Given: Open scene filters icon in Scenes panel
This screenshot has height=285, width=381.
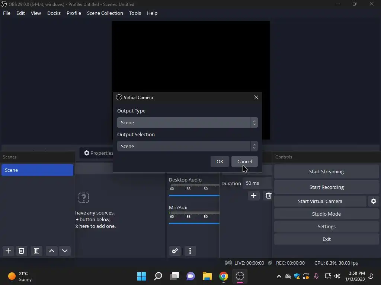Looking at the screenshot, I should click(x=36, y=251).
